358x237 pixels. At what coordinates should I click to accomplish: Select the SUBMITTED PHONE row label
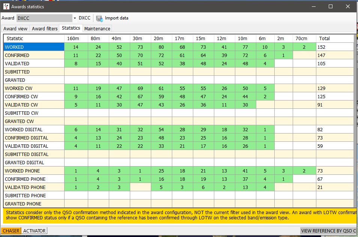[34, 195]
